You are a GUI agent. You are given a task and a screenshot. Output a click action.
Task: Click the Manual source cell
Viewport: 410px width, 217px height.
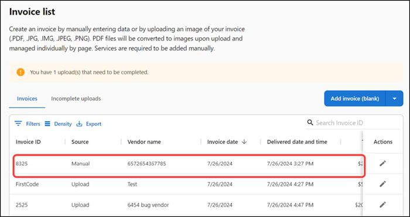[x=81, y=164]
